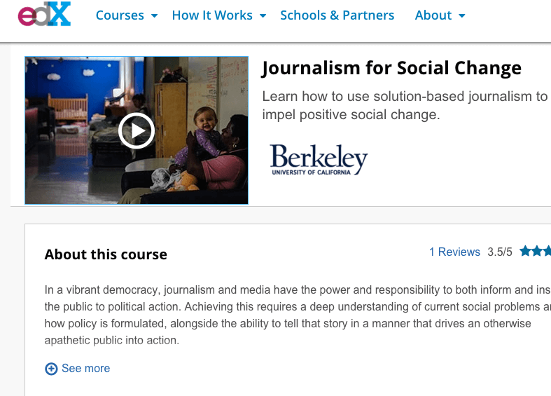The width and height of the screenshot is (551, 396).
Task: Click the About this course heading
Action: coord(106,254)
